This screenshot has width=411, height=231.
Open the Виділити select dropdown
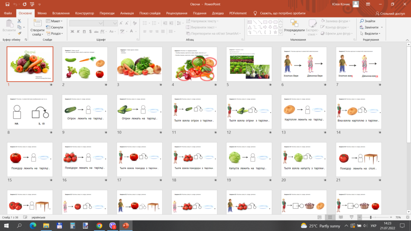click(370, 34)
